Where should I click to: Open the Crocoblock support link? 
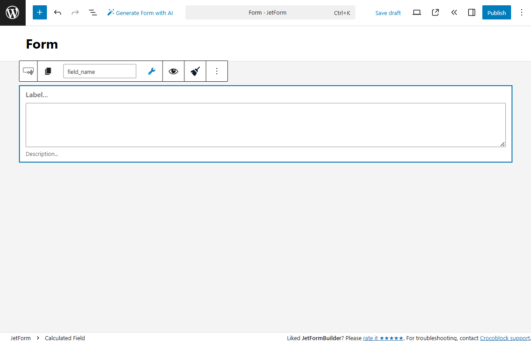504,338
